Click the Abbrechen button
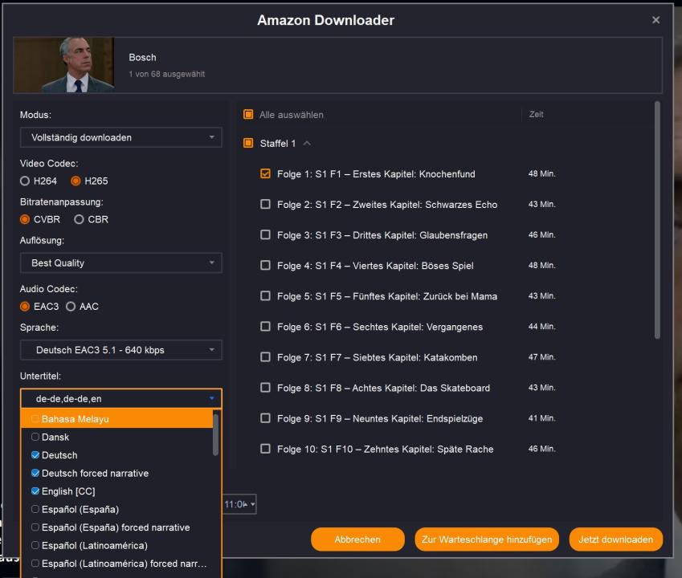 pyautogui.click(x=357, y=539)
